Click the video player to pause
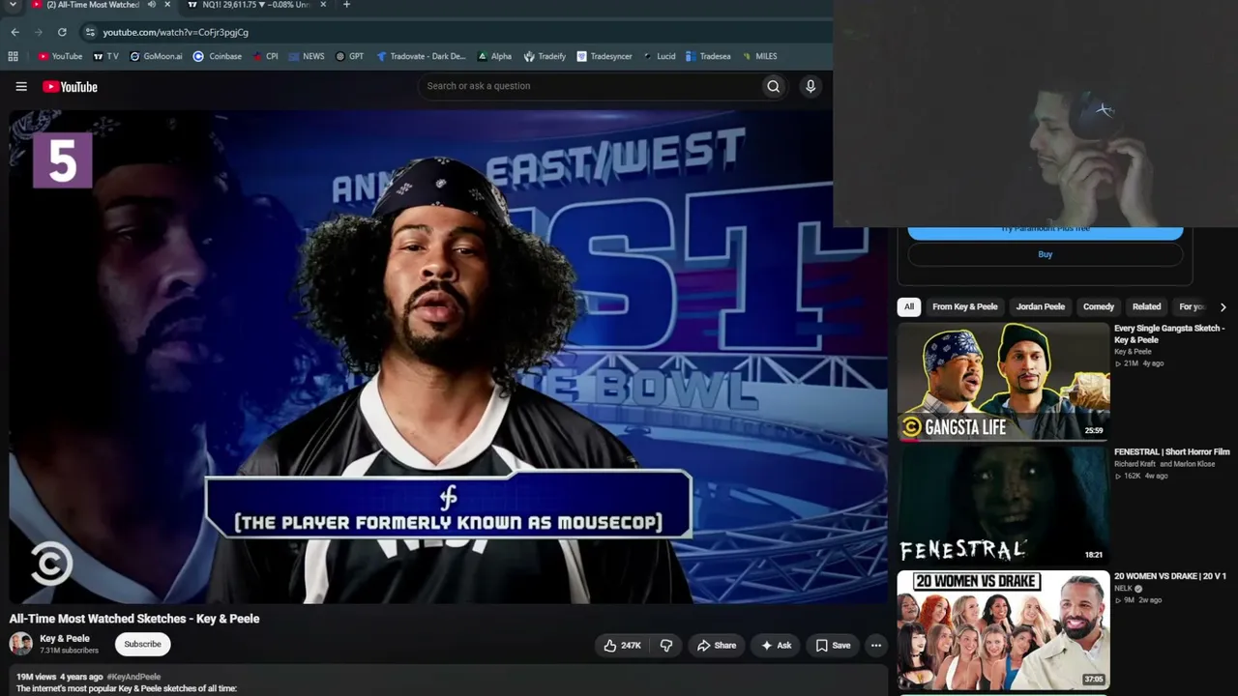 tap(448, 357)
